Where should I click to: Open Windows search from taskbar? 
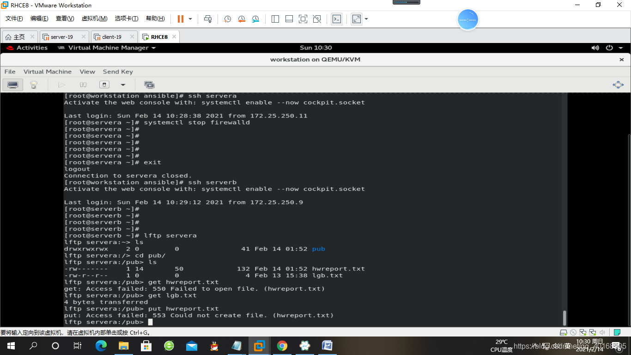[x=33, y=346]
